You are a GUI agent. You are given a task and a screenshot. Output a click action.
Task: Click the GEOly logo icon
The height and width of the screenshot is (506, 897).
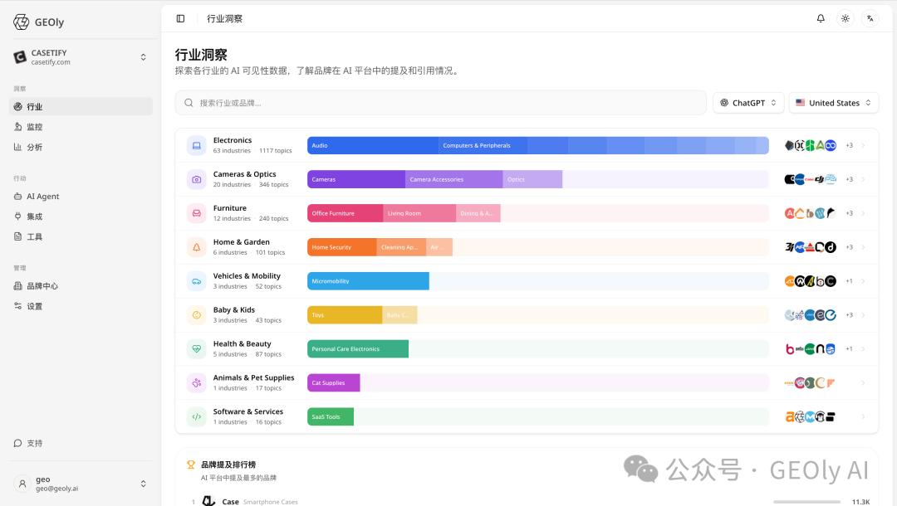coord(21,22)
